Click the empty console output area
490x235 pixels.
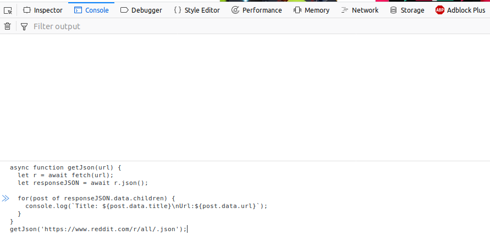pyautogui.click(x=245, y=97)
